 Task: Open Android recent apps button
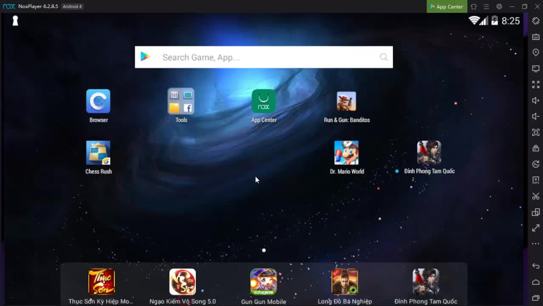click(x=536, y=298)
